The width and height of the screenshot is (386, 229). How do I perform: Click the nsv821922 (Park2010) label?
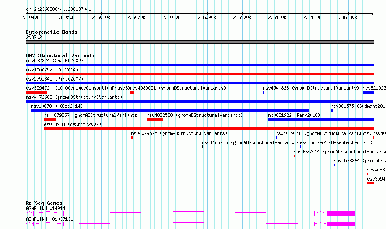294,115
